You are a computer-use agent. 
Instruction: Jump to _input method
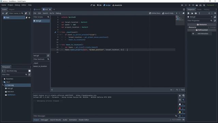coord(36,63)
